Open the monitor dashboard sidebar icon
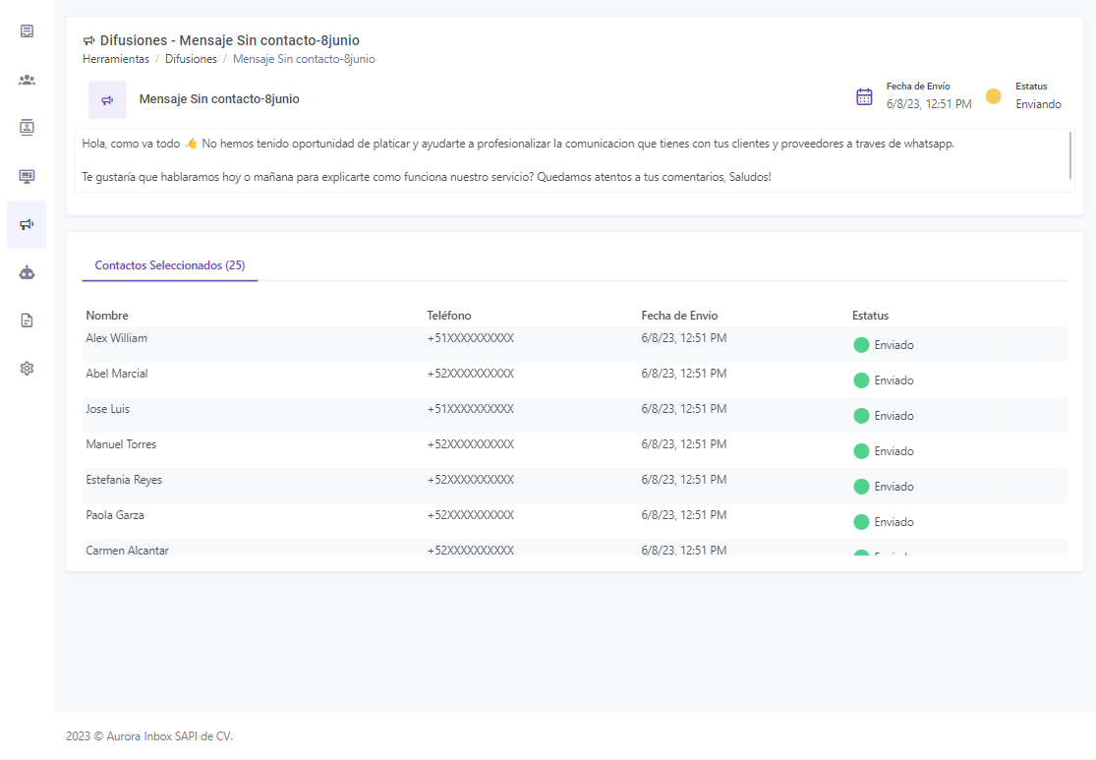Viewport: 1096px width, 760px height. pyautogui.click(x=27, y=176)
